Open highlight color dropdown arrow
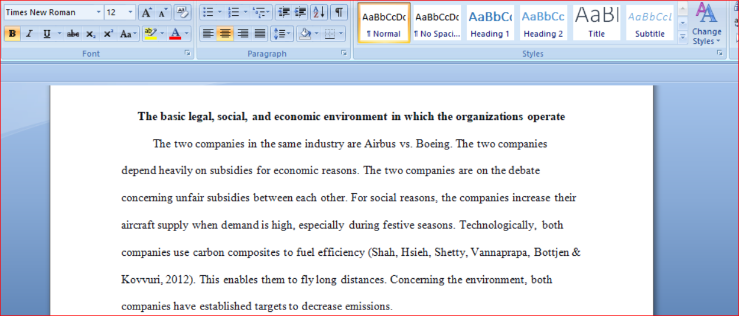The image size is (739, 316). pyautogui.click(x=162, y=34)
